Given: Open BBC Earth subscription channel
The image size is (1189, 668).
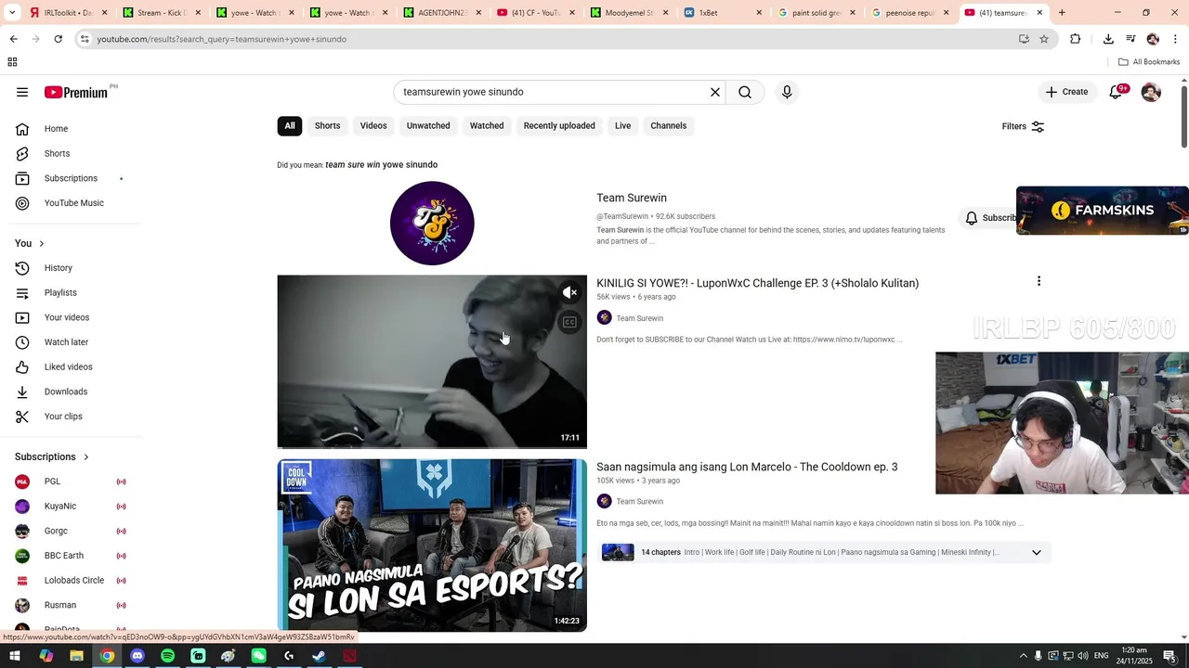Looking at the screenshot, I should [x=74, y=556].
